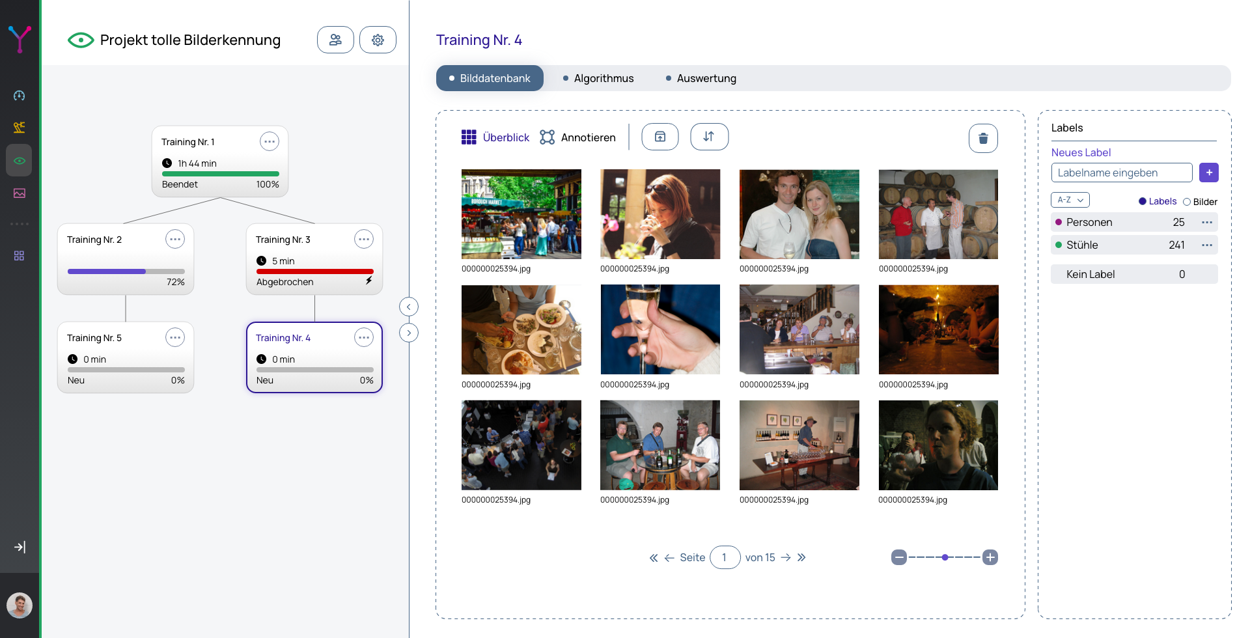Click the Y logo in sidebar
This screenshot has height=638, width=1250.
pos(20,39)
